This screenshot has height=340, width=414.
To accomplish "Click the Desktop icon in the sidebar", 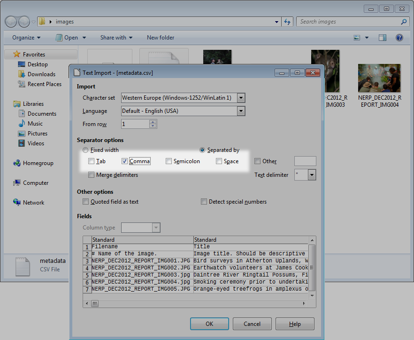I will (x=22, y=64).
